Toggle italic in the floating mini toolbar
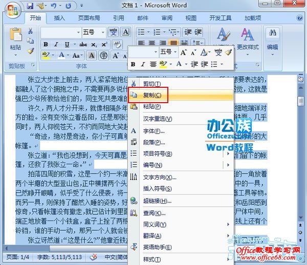This screenshot has width=307, height=265. point(143,64)
